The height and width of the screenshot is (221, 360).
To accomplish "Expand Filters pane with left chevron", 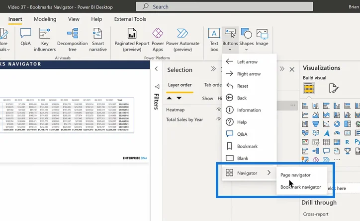I will pyautogui.click(x=156, y=69).
